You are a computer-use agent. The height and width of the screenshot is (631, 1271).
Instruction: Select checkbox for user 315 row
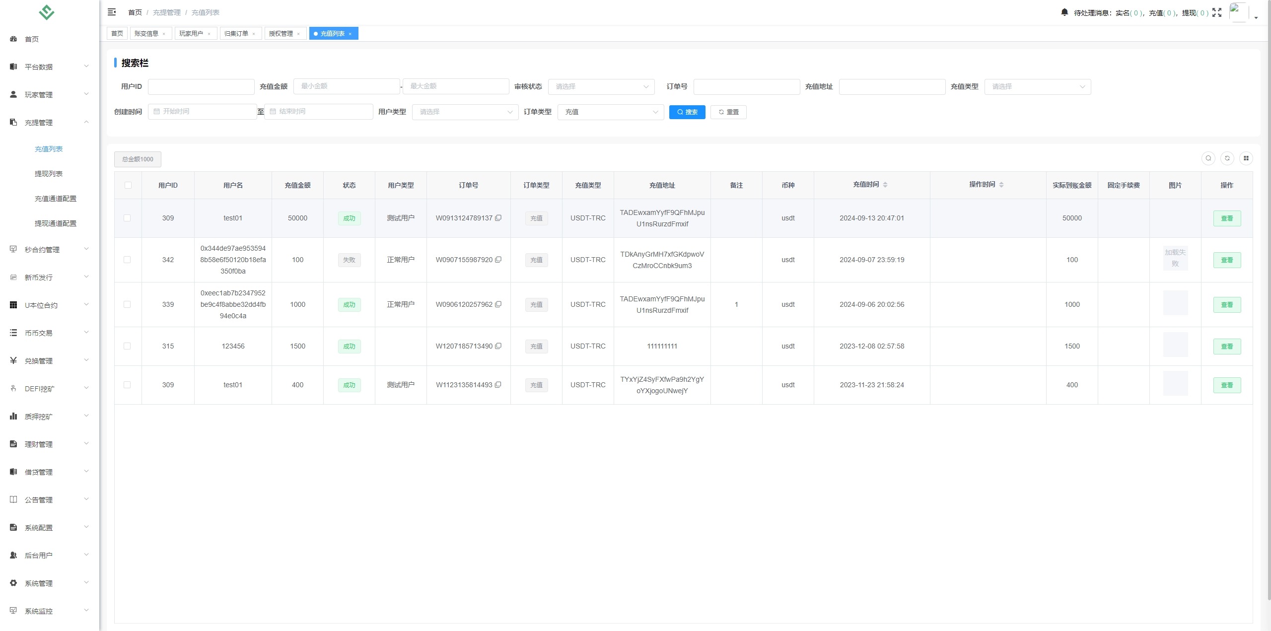127,346
